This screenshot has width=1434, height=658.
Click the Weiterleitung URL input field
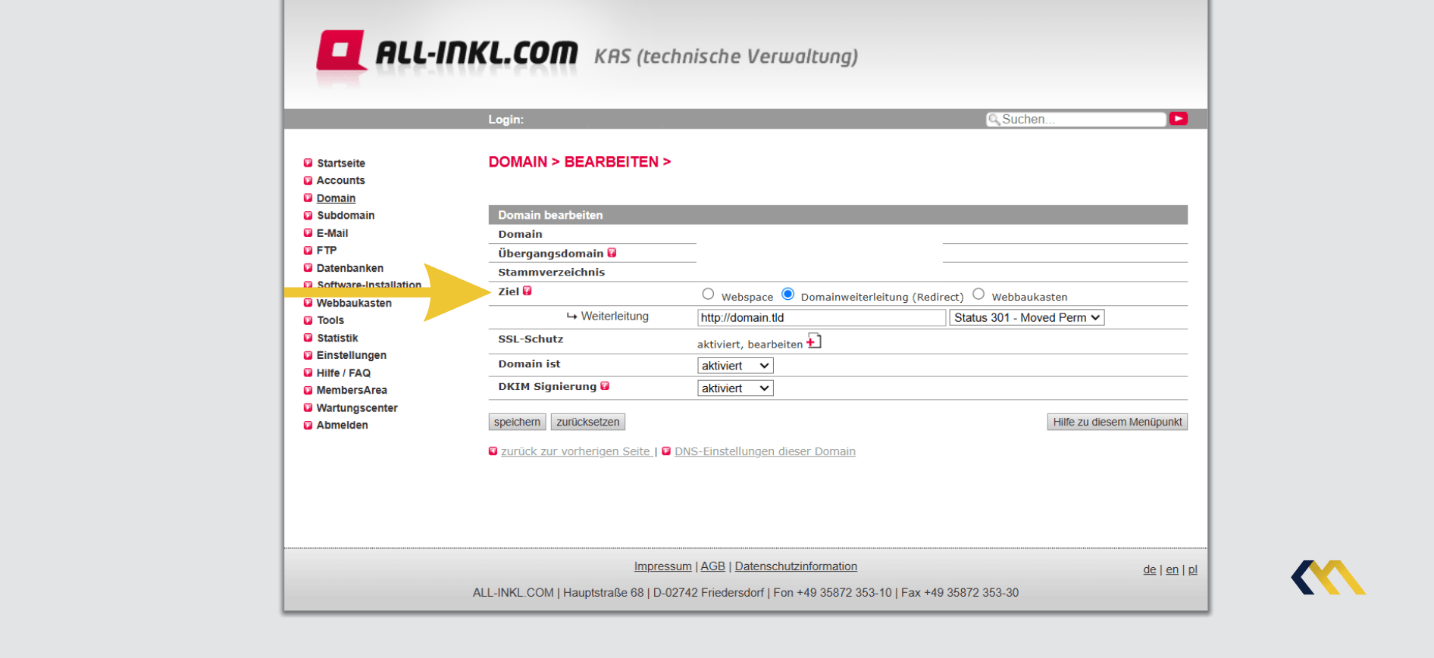(x=822, y=318)
